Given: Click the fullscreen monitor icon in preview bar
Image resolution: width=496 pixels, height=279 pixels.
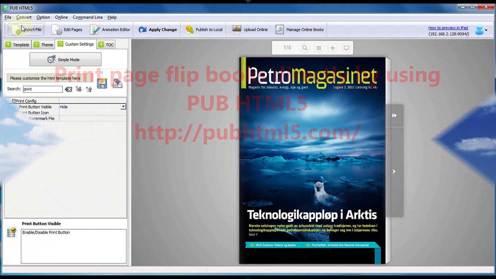Looking at the screenshot, I should click(x=346, y=48).
